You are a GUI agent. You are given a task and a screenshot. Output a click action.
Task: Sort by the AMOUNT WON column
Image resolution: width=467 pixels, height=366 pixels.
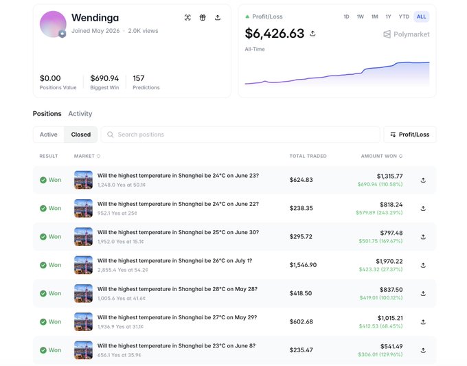382,156
